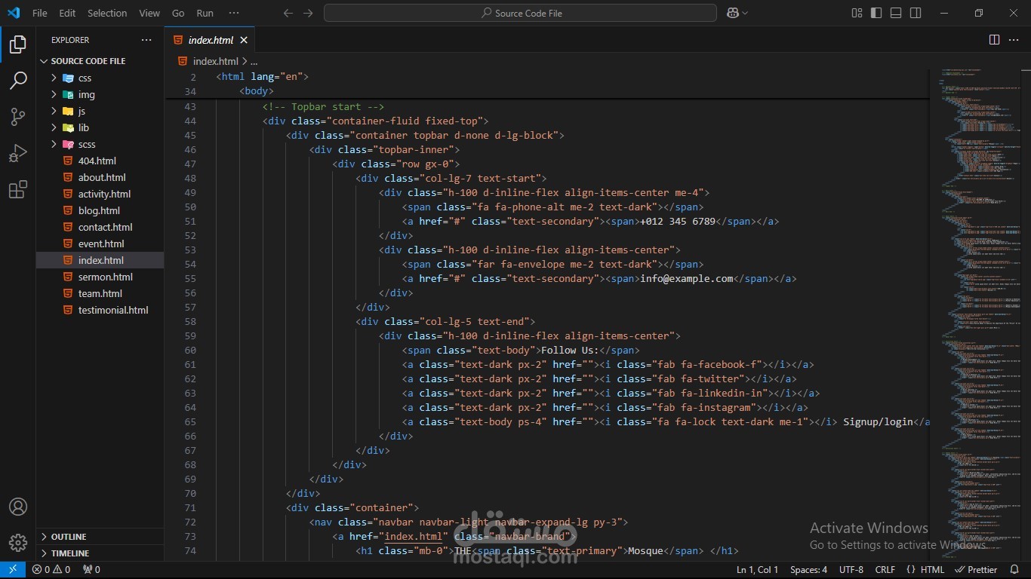Open editor More Actions ellipsis
Screen dimensions: 1031x579
coord(1014,40)
